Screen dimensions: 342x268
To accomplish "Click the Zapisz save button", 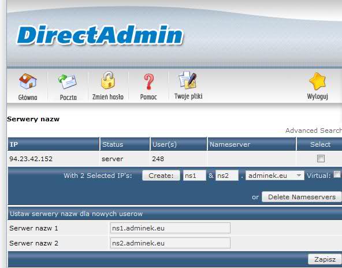I will [325, 259].
